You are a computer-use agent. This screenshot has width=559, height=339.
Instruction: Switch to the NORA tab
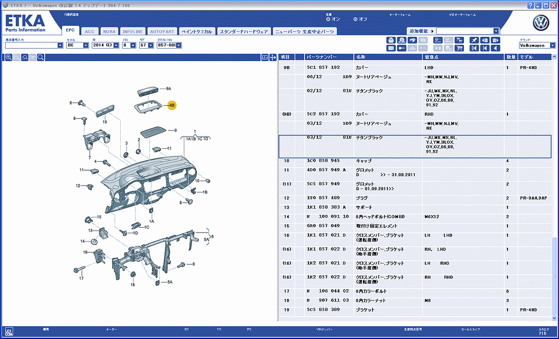[109, 31]
